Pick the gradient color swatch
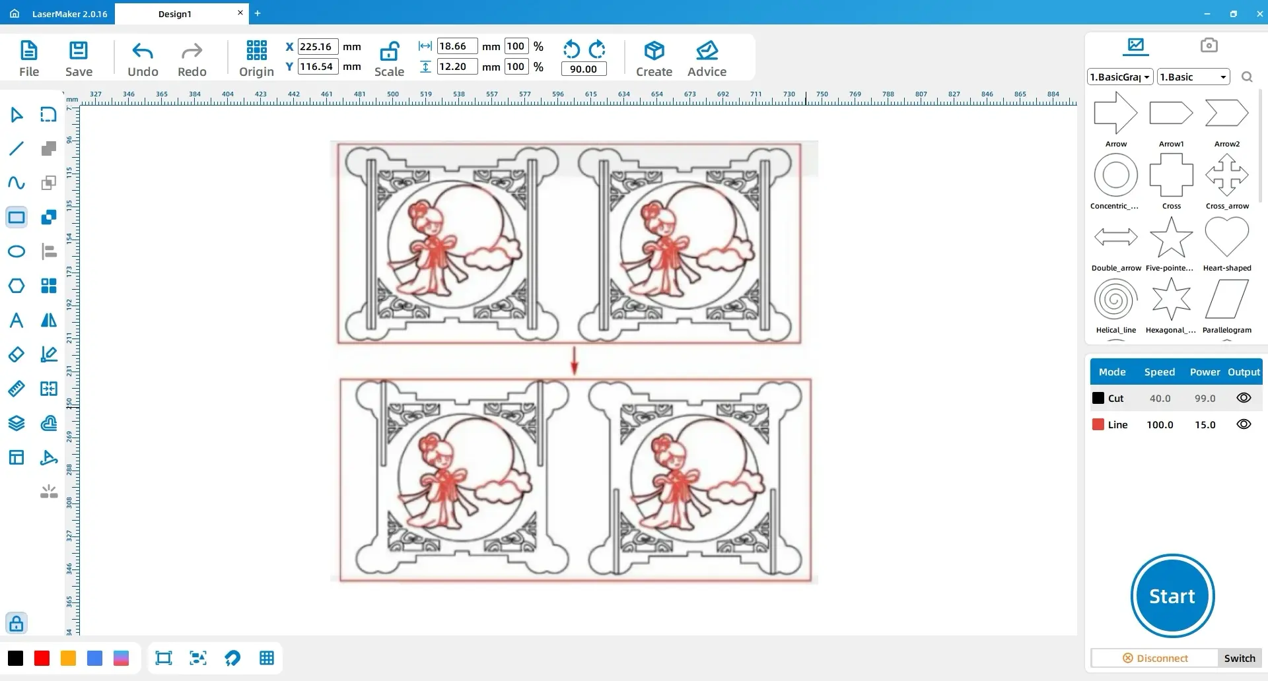 tap(121, 658)
